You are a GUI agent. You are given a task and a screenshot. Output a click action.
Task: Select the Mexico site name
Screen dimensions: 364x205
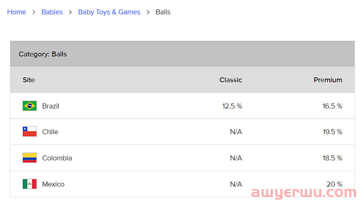pyautogui.click(x=53, y=185)
